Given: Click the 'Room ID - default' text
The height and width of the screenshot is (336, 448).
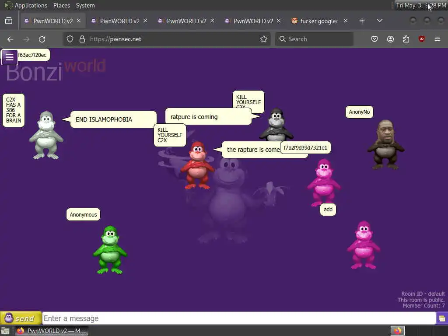Looking at the screenshot, I should [x=423, y=294].
